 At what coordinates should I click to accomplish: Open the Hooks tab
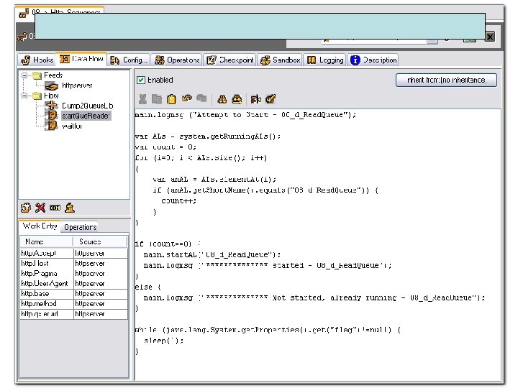[x=37, y=60]
